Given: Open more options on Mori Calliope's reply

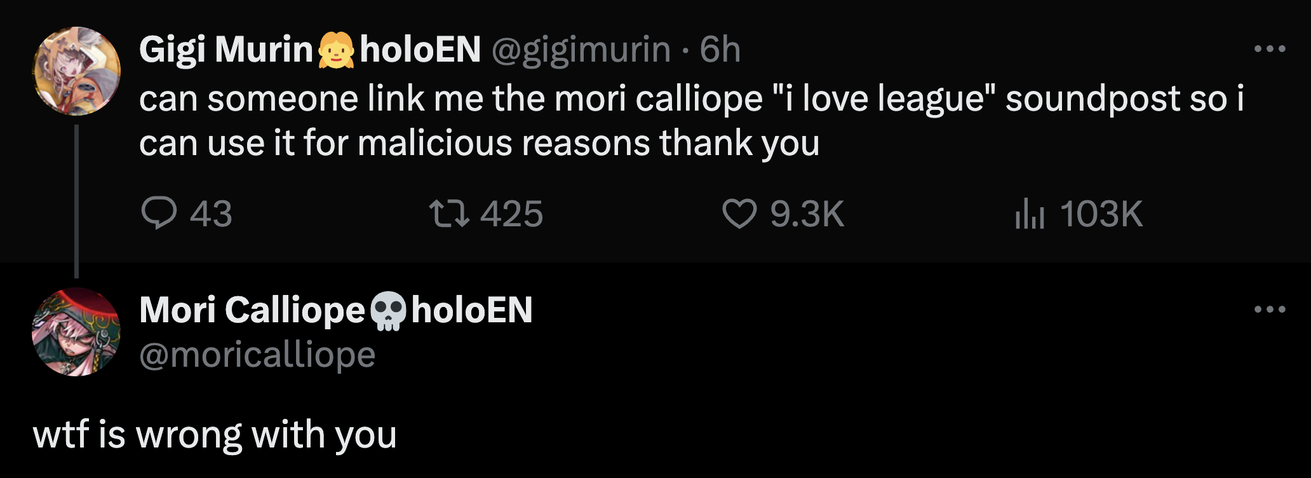Looking at the screenshot, I should [x=1270, y=310].
